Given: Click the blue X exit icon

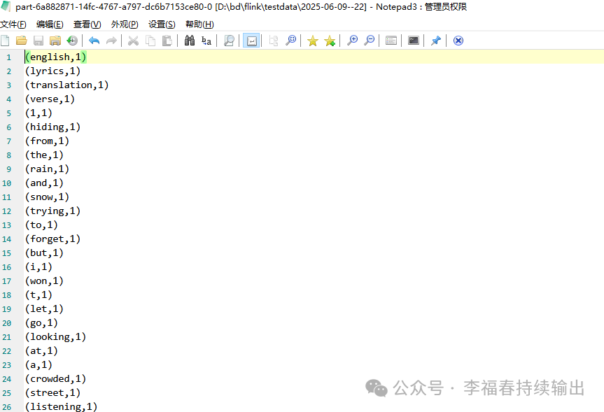Looking at the screenshot, I should click(458, 41).
